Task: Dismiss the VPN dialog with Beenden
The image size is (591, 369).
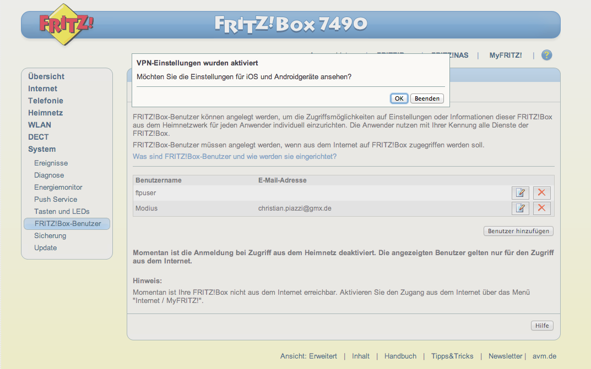Action: 427,98
